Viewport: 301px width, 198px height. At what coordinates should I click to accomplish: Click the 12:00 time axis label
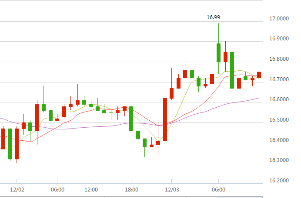click(x=91, y=189)
